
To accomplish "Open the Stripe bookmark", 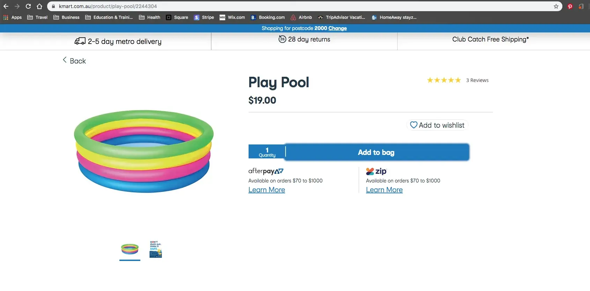I will coord(204,17).
